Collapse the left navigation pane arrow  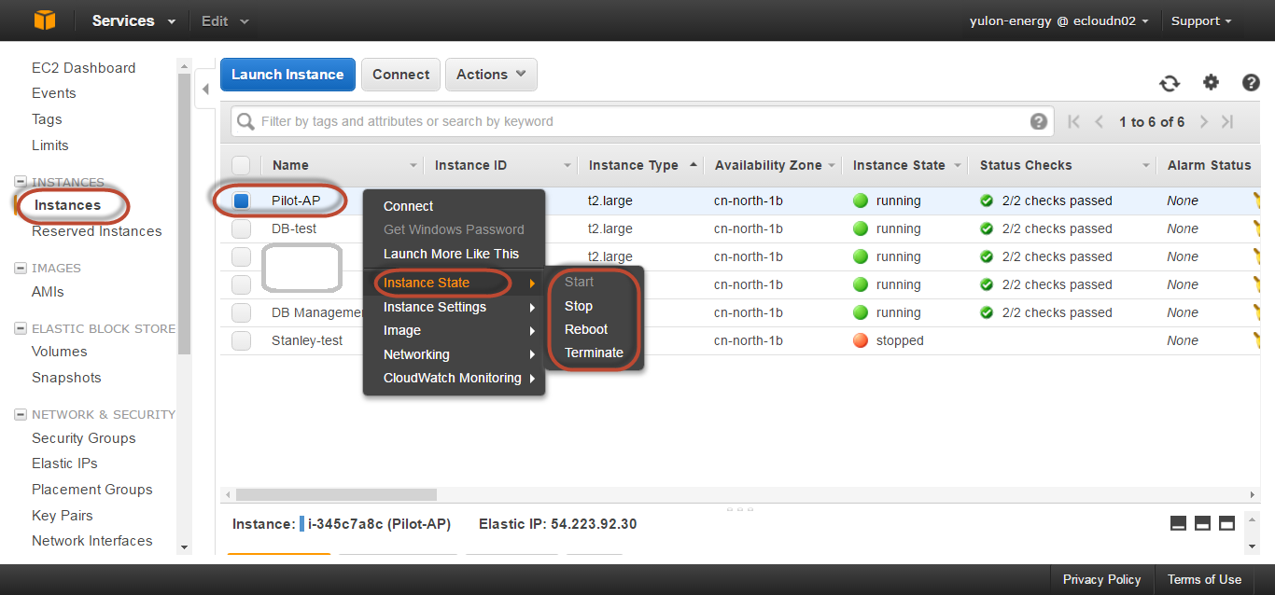coord(205,90)
